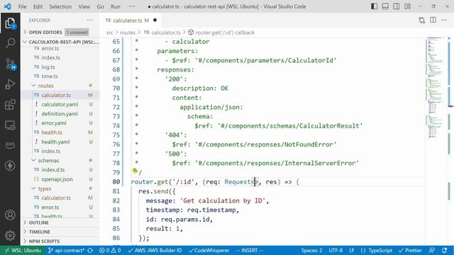454x255 pixels.
Task: Synchronize changes icon in status bar
Action: (90, 250)
